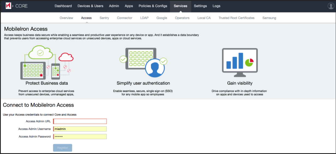This screenshot has height=154, width=336.
Task: Switch to the Operators tab
Action: pyautogui.click(x=182, y=18)
